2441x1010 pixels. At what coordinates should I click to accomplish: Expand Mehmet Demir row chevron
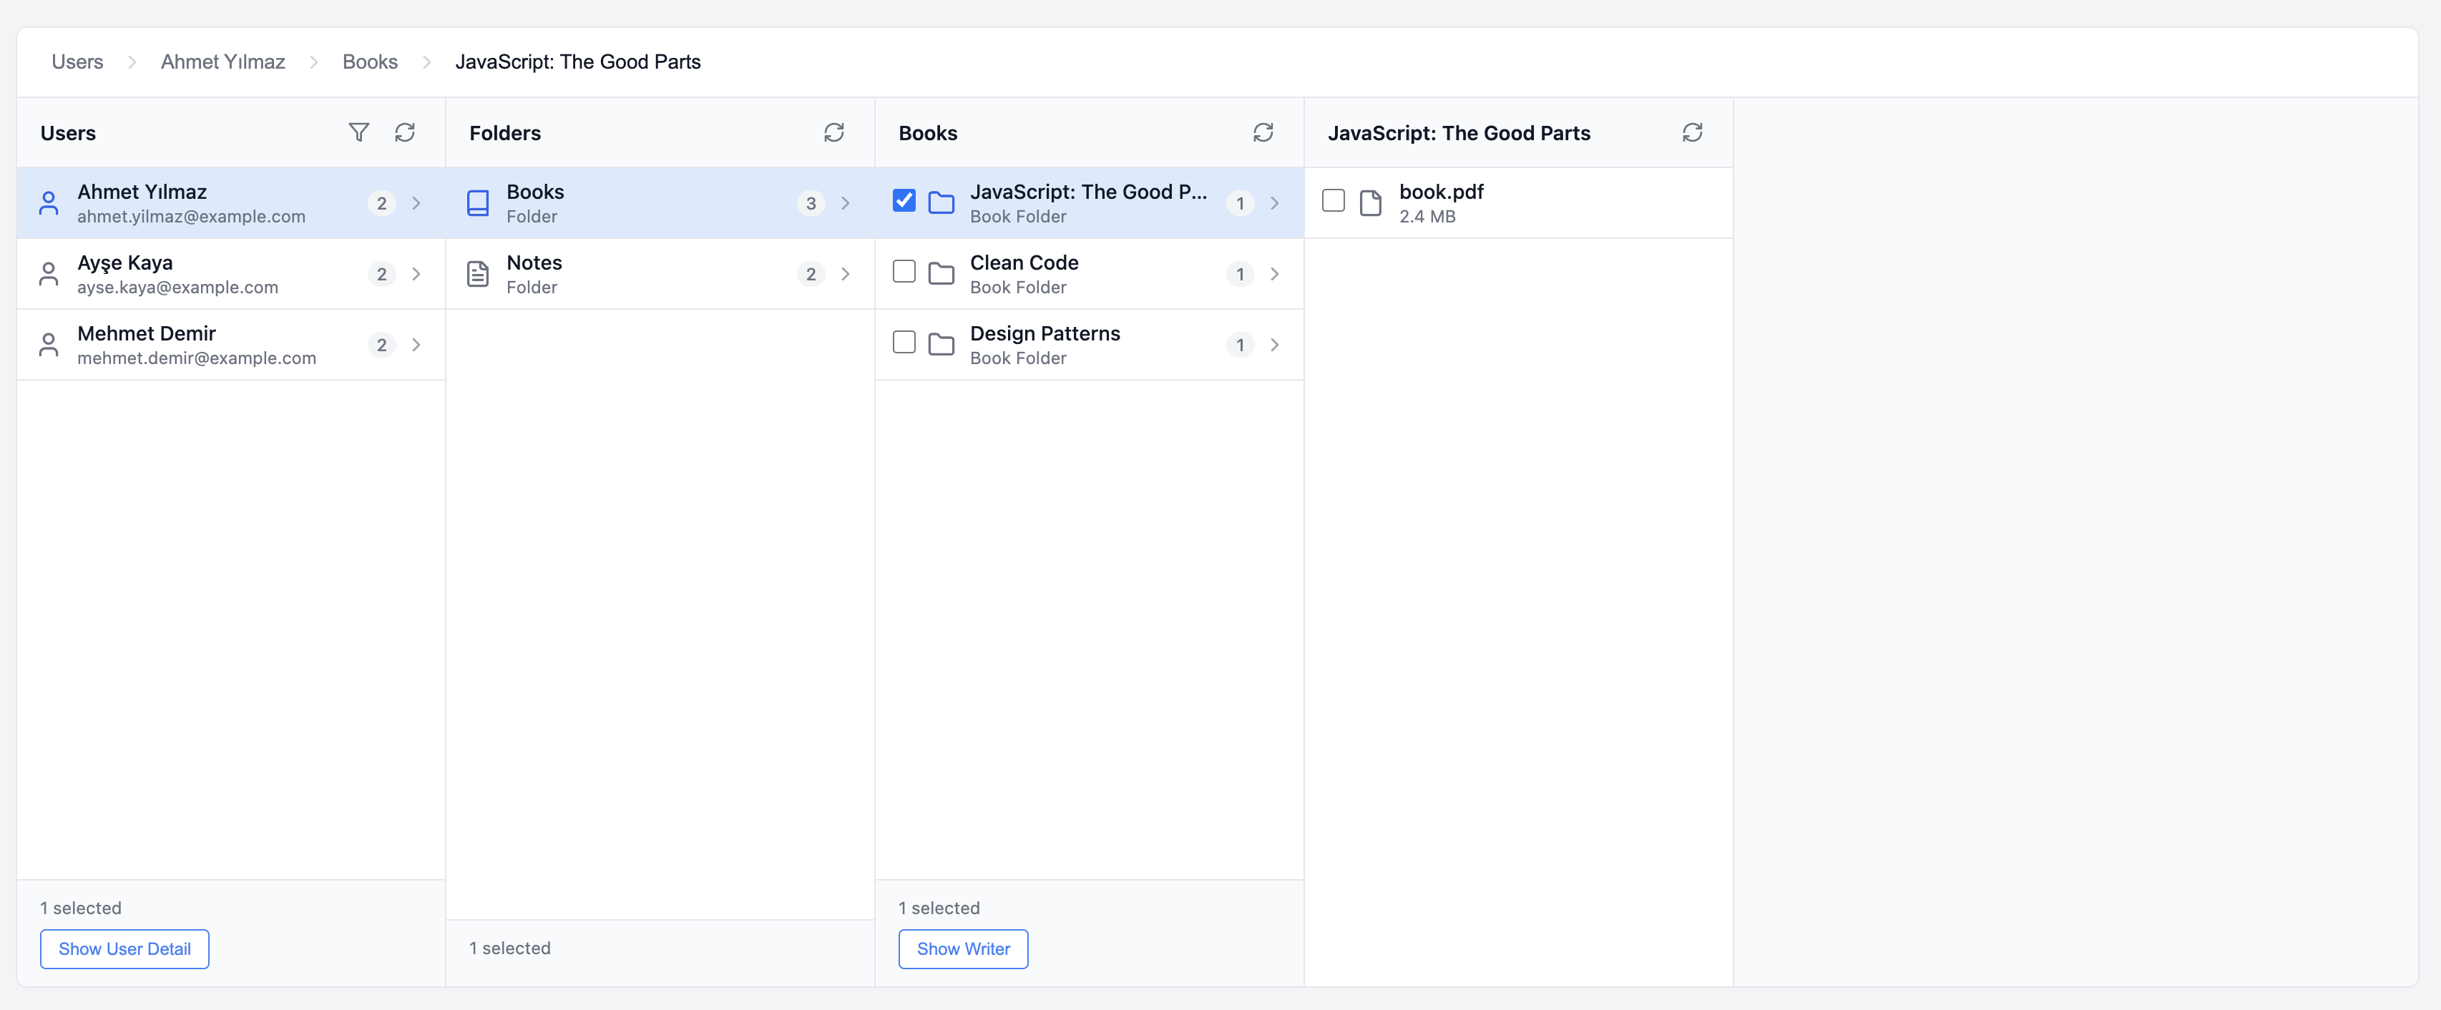[416, 345]
